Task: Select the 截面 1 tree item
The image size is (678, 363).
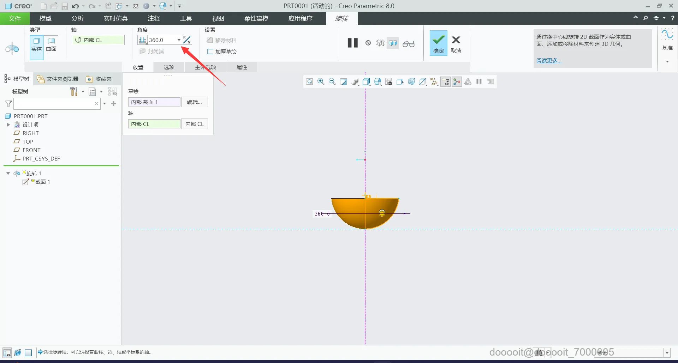Action: pyautogui.click(x=37, y=182)
